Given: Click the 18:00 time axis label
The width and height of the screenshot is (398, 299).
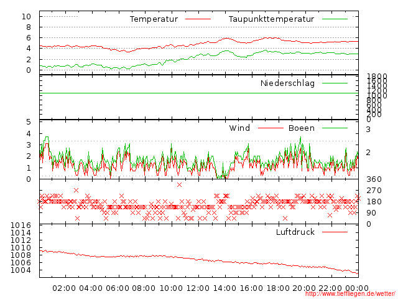Looking at the screenshot, I should click(x=278, y=288).
